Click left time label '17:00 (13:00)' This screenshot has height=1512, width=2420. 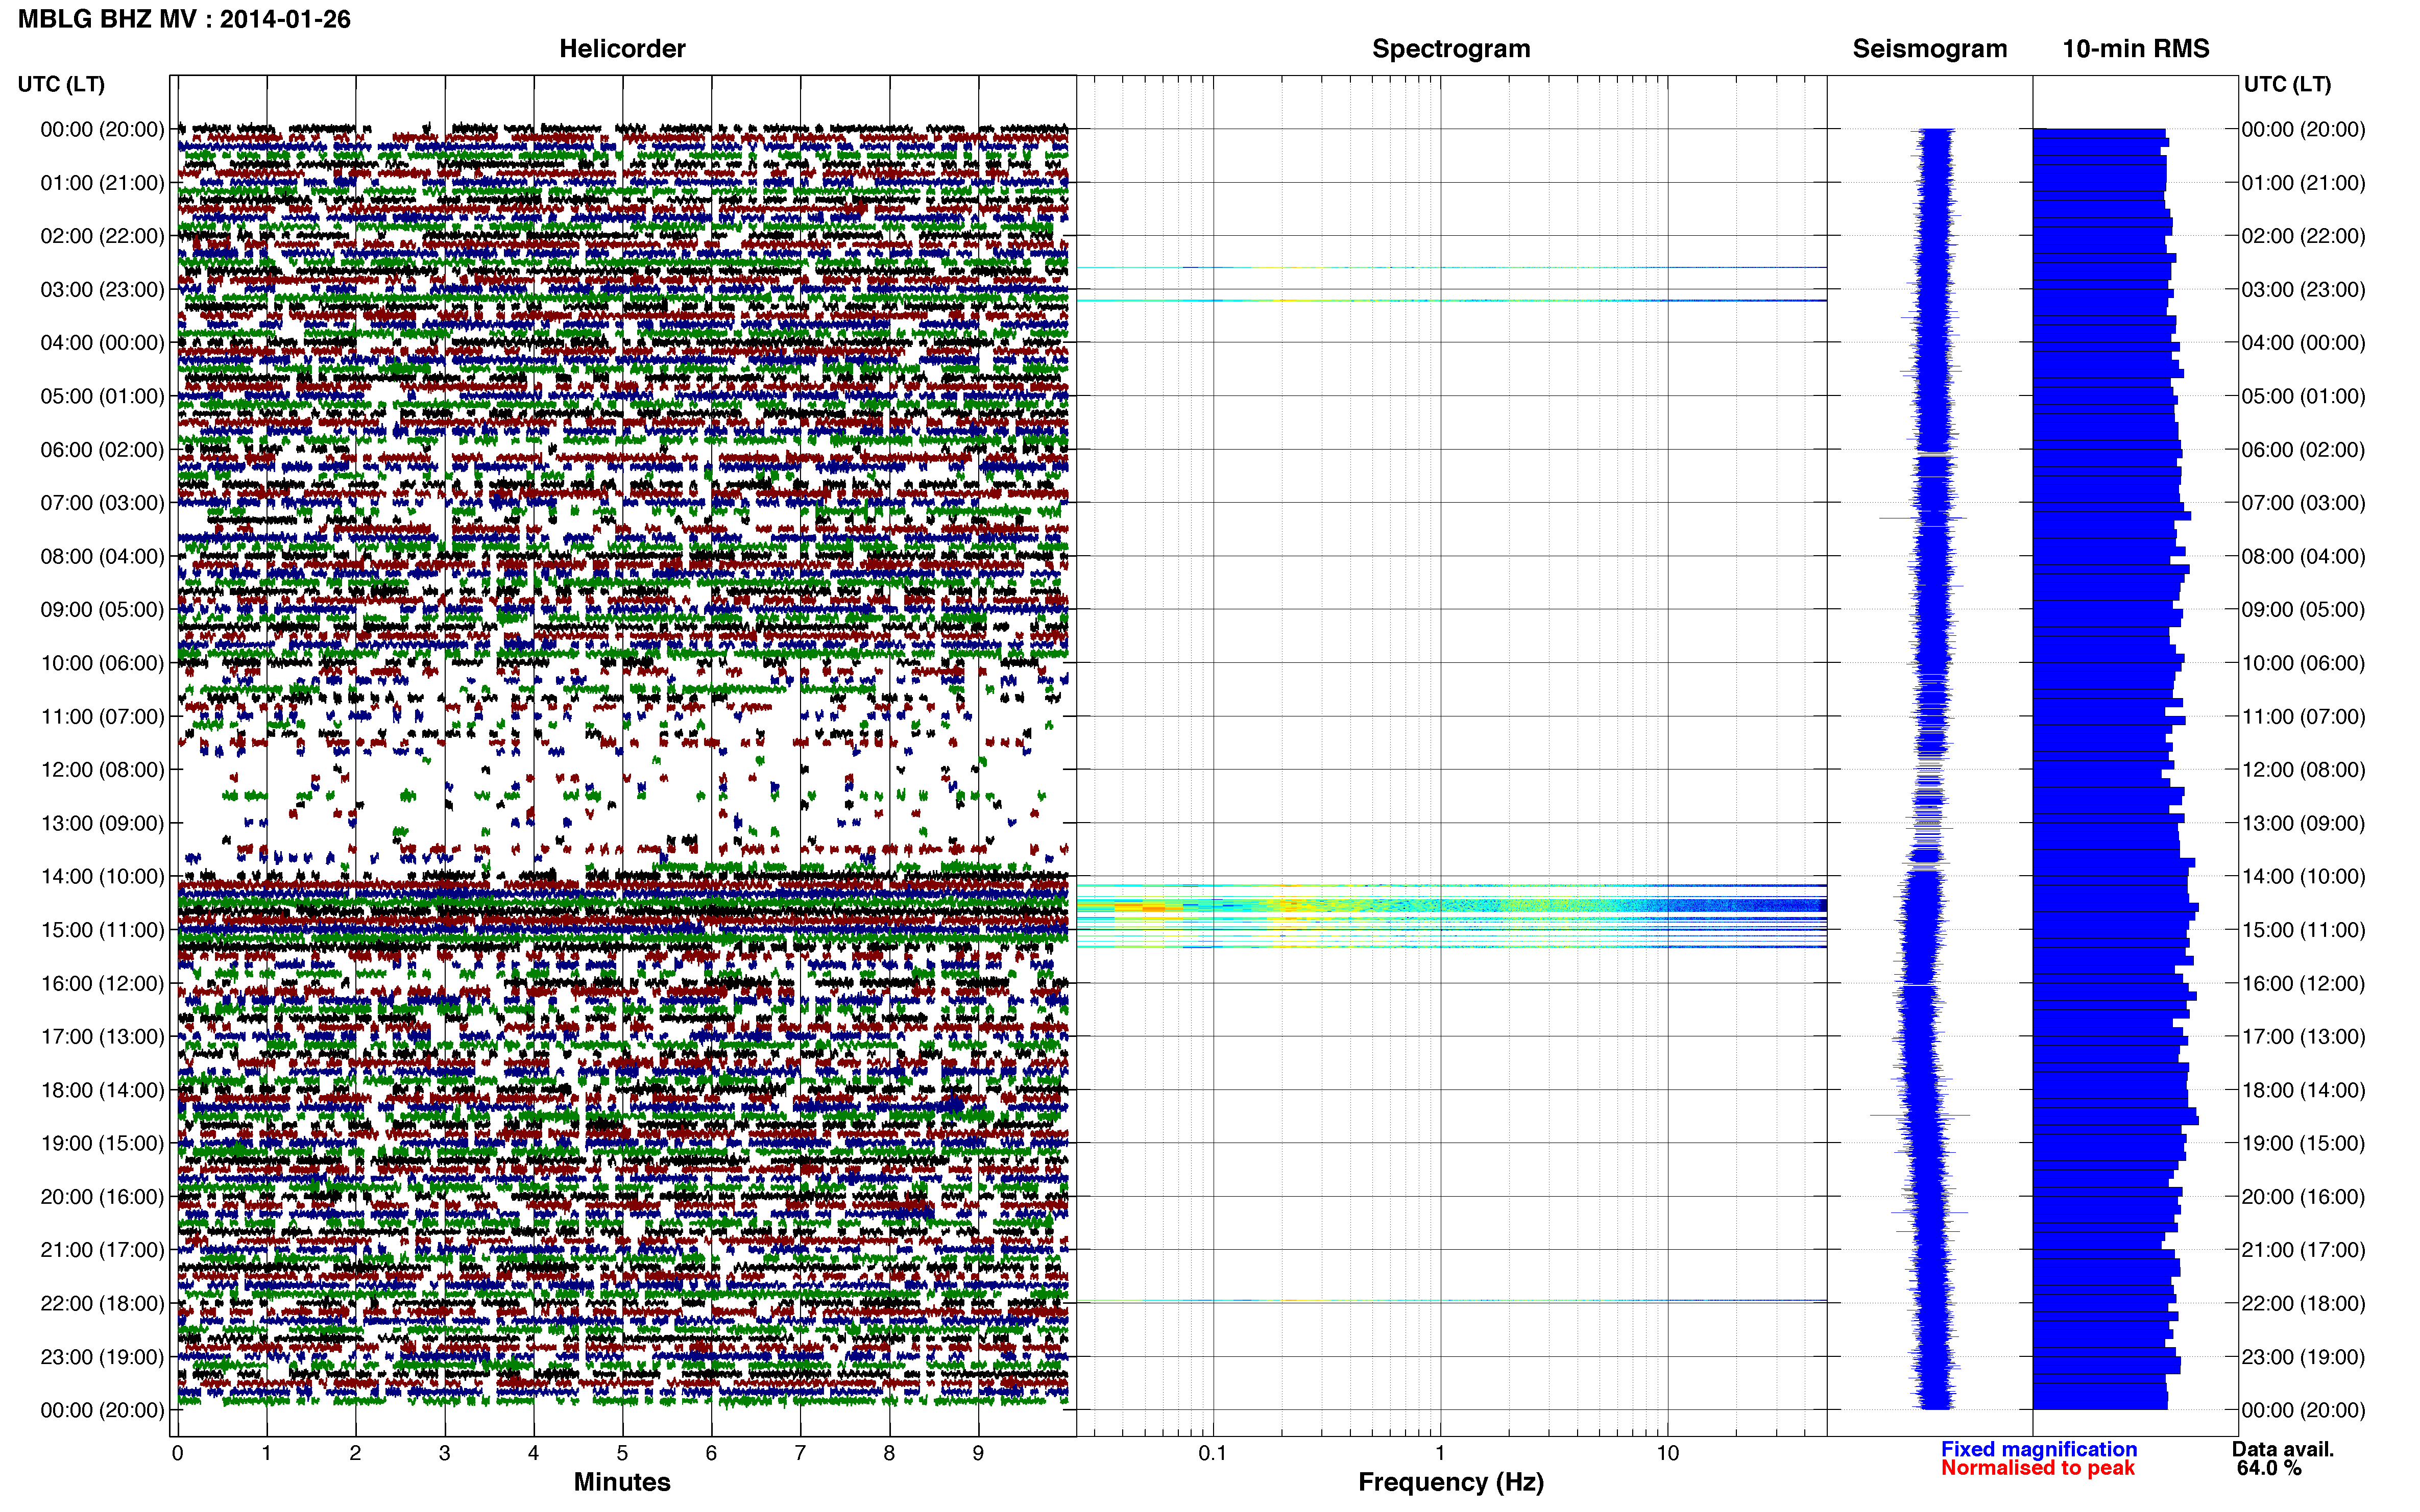point(102,1036)
